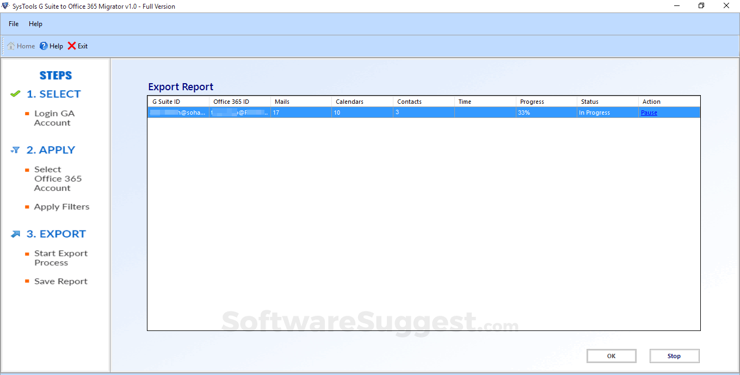This screenshot has height=375, width=740.
Task: Close the Migrator window
Action: pos(727,6)
